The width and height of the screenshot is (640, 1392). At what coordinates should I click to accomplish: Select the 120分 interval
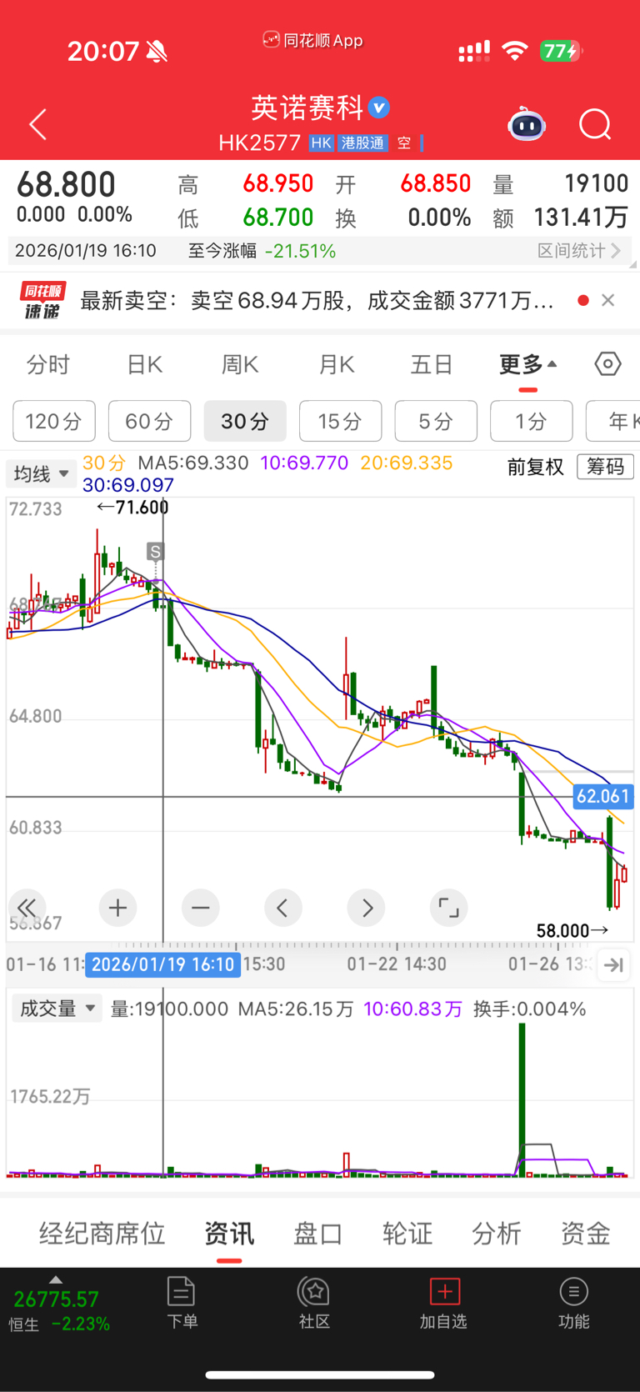click(54, 421)
